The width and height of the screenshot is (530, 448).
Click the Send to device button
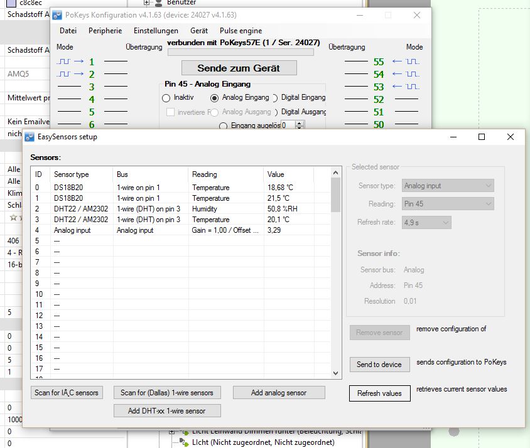[x=379, y=365]
